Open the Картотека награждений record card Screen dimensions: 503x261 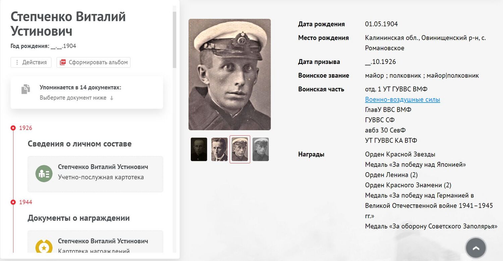95,242
